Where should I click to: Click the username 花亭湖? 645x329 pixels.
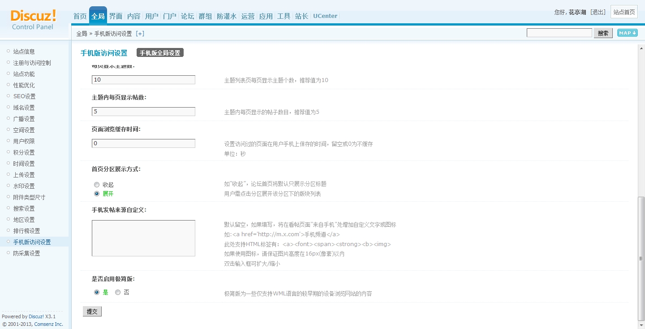click(577, 12)
